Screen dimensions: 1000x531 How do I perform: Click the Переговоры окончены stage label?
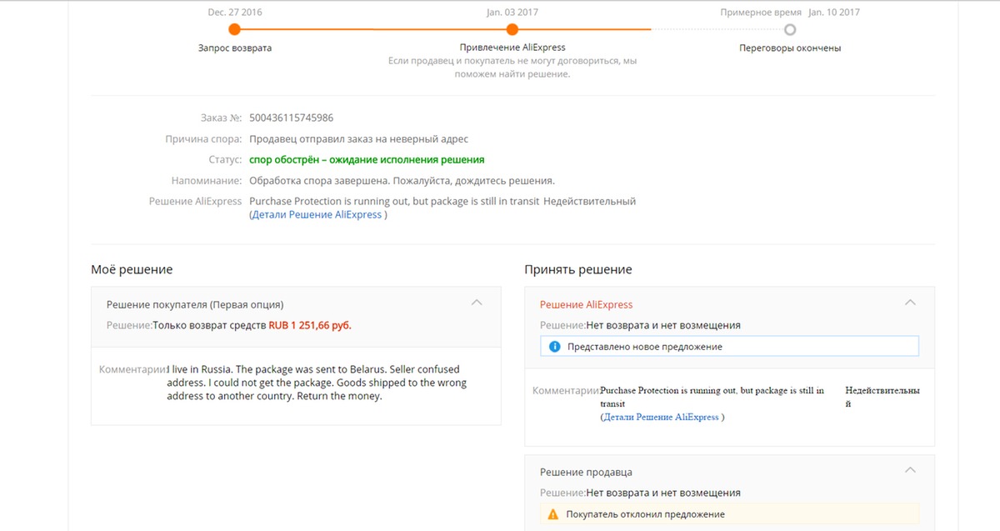790,48
